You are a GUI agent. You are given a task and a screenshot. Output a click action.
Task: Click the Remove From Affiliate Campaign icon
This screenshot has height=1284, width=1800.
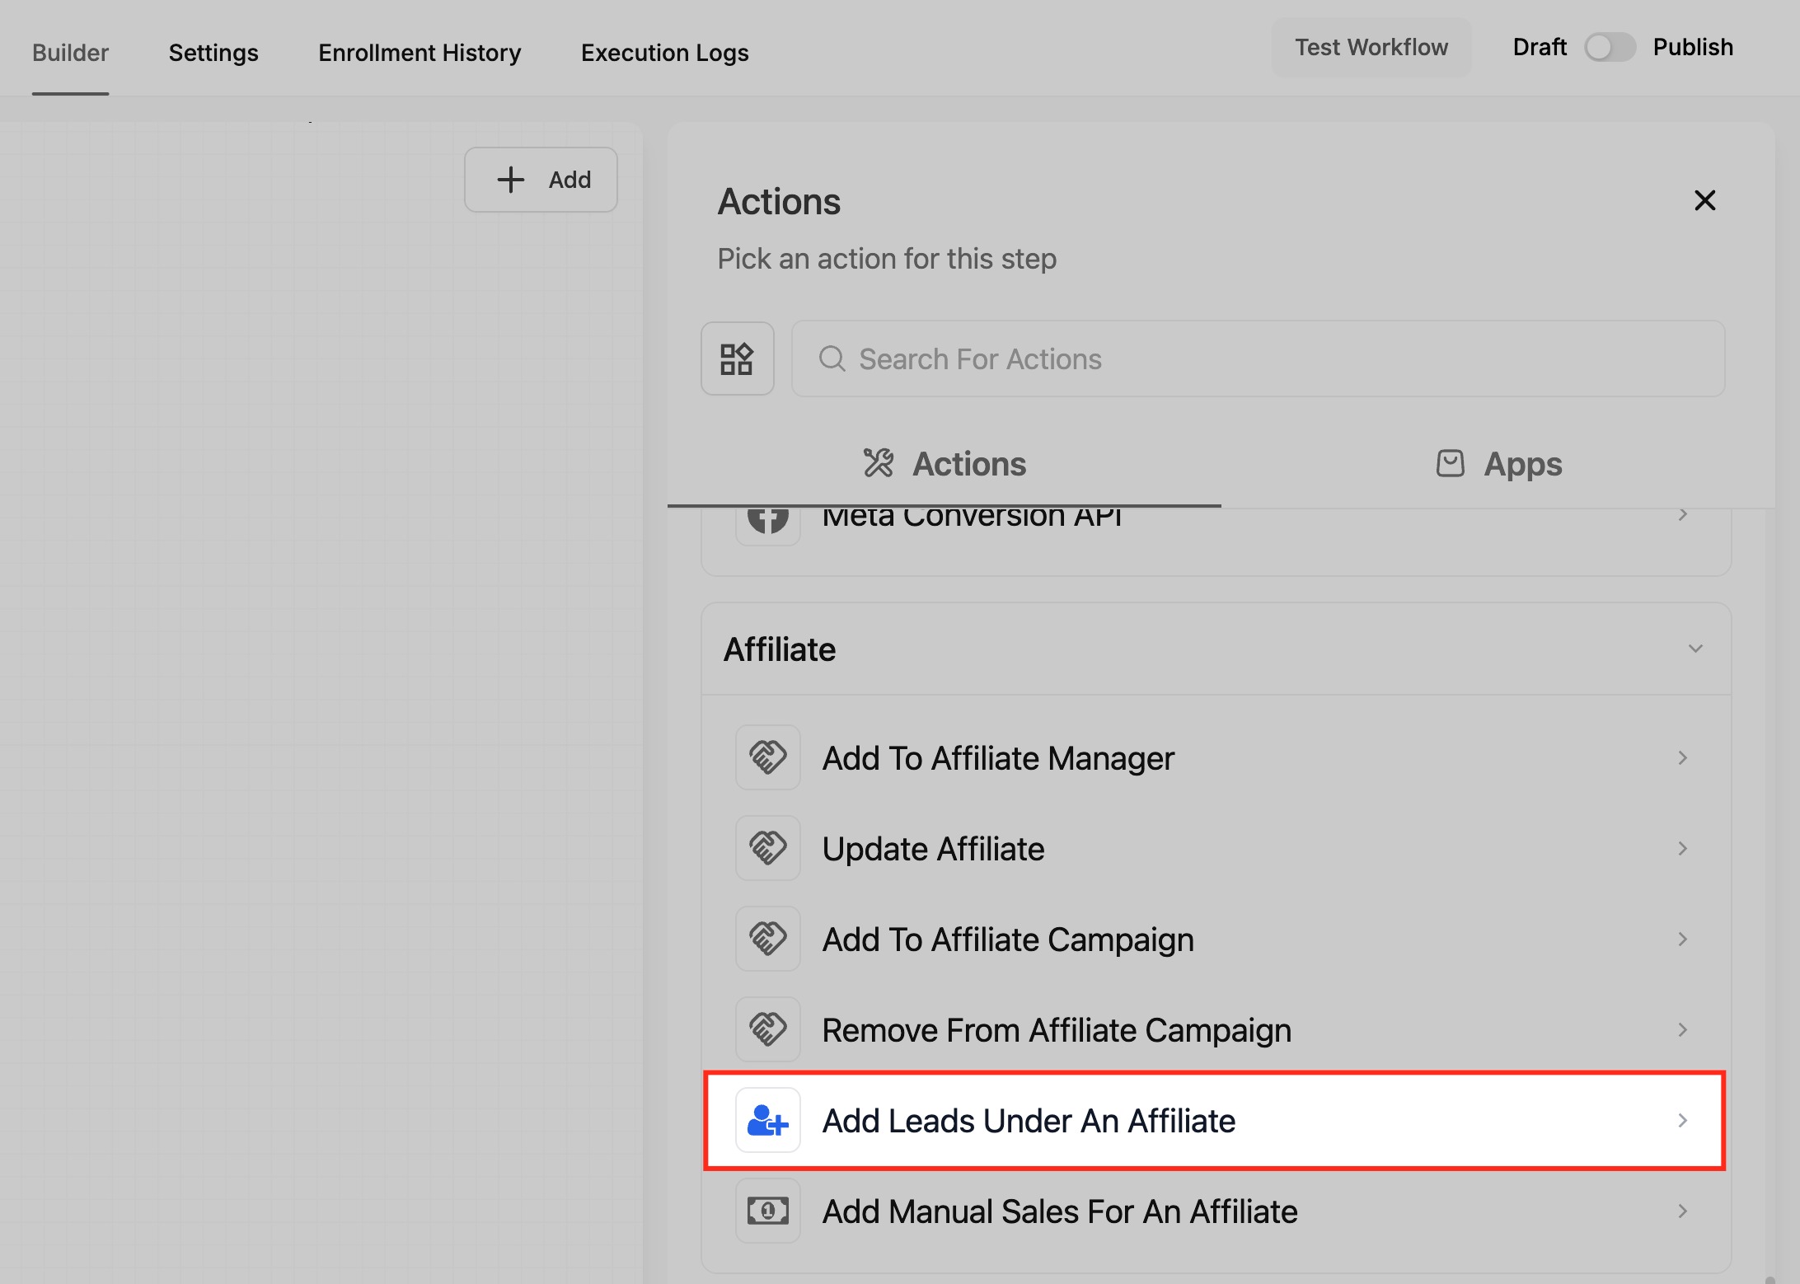pos(767,1029)
